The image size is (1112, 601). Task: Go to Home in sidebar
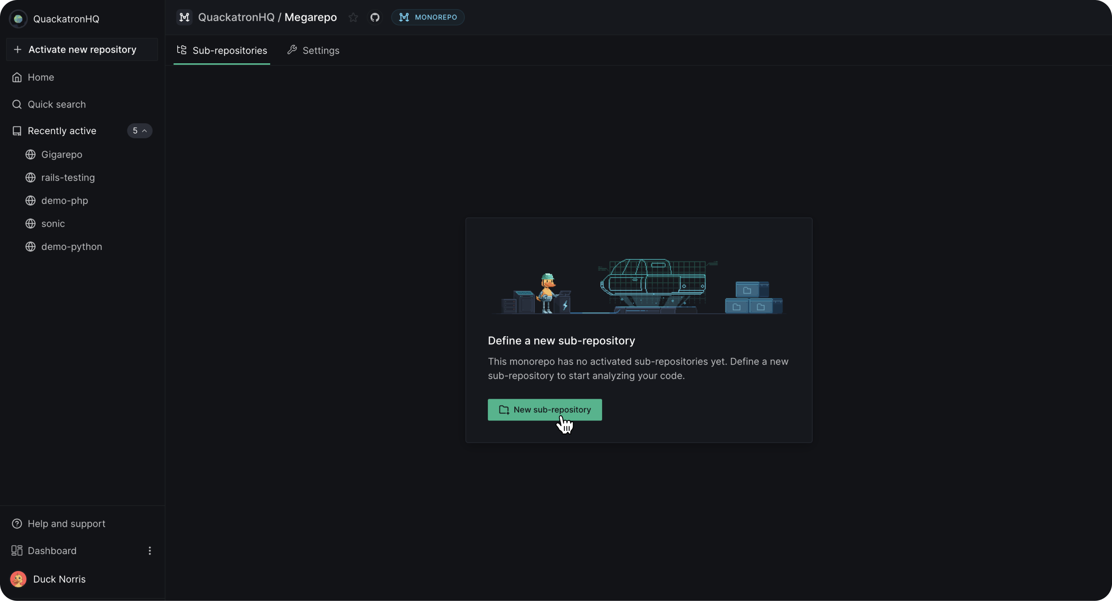[x=41, y=77]
